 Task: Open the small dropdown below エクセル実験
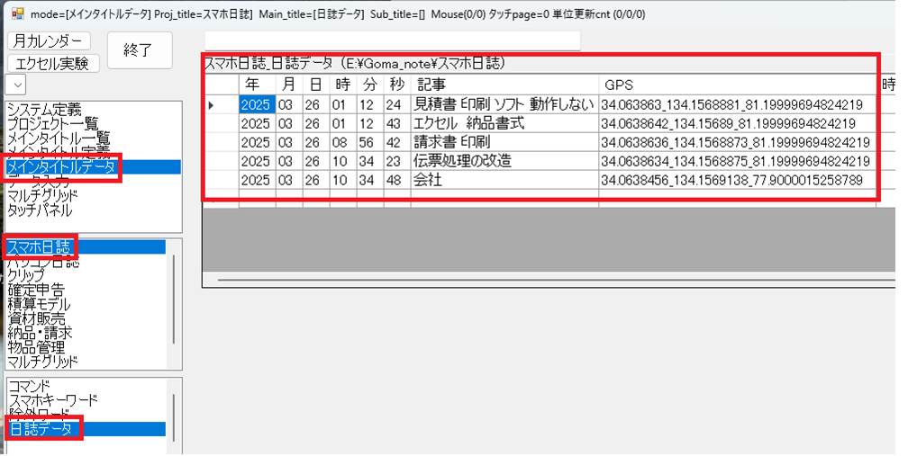click(x=15, y=85)
